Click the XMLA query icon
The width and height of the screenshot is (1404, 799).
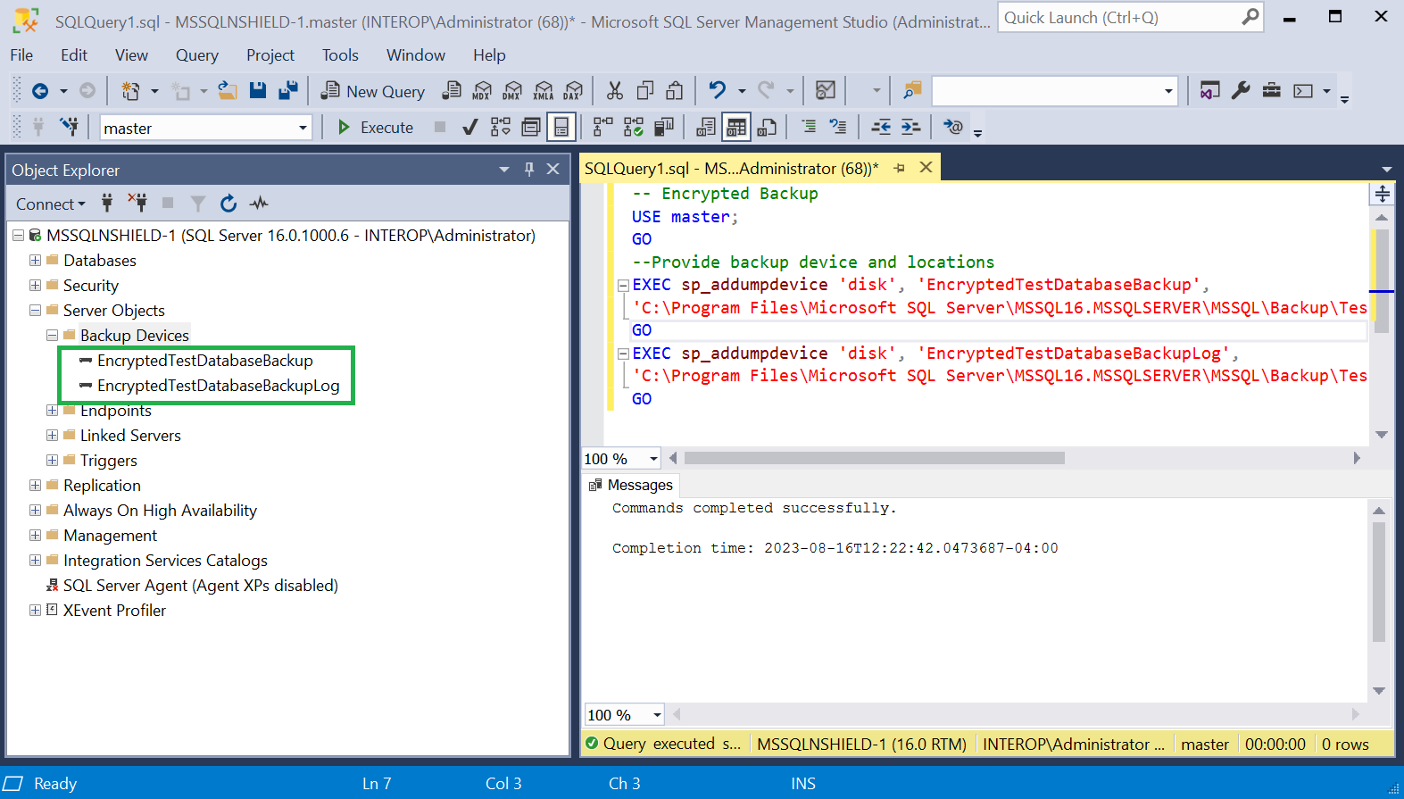click(544, 90)
